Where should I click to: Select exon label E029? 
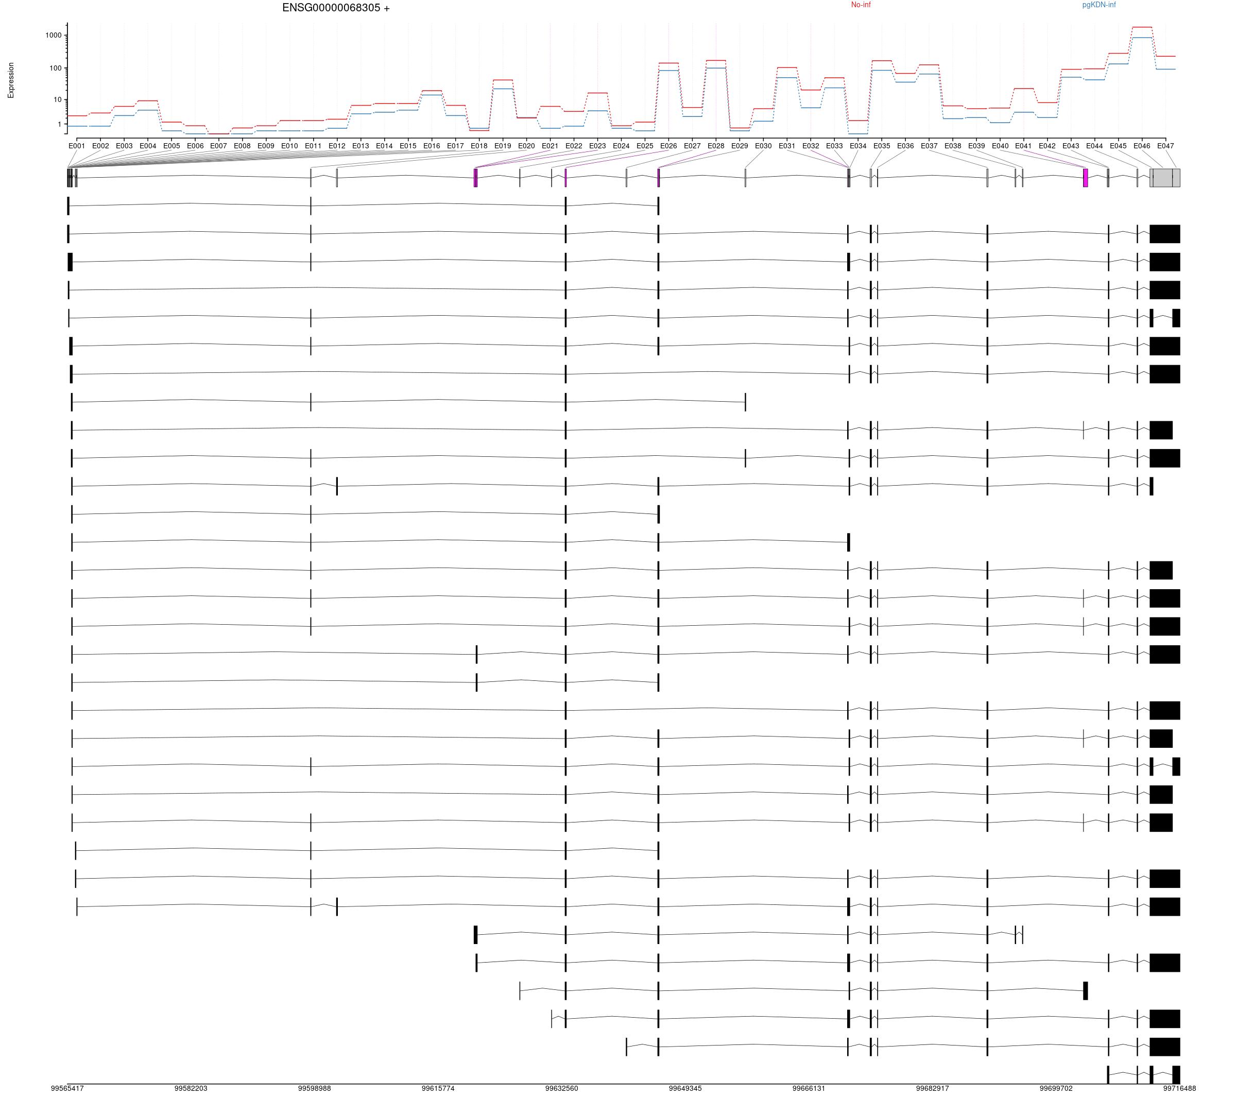tap(740, 146)
